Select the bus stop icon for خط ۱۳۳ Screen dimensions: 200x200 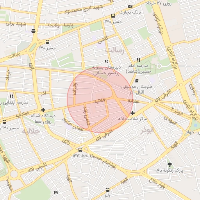click(80, 150)
